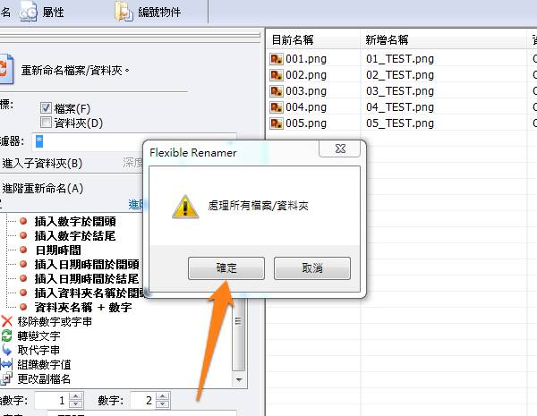Screen dimensions: 537x416
Task: Click the 002.png image file icon
Action: (x=277, y=75)
